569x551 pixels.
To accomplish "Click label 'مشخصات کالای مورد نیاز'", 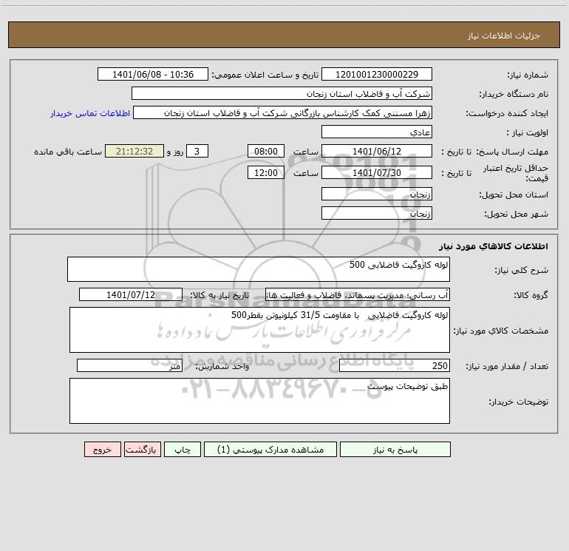I will 501,331.
